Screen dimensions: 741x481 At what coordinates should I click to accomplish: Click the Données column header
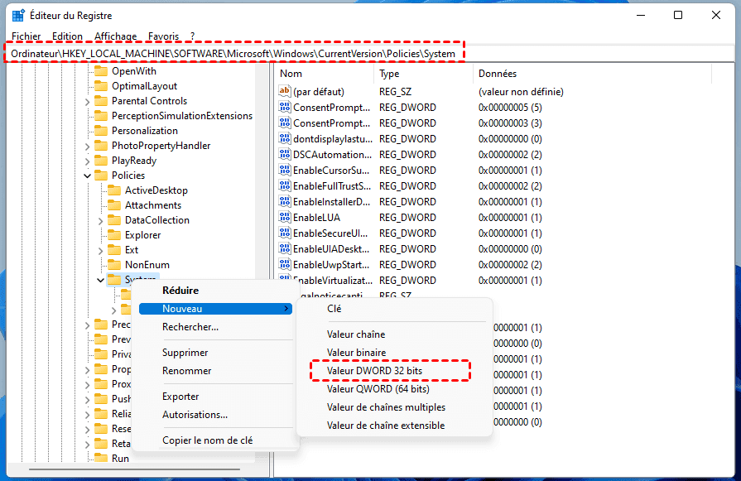click(593, 74)
